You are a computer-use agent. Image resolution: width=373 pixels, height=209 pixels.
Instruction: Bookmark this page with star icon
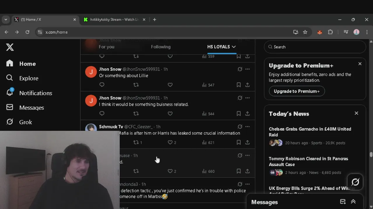pyautogui.click(x=305, y=32)
